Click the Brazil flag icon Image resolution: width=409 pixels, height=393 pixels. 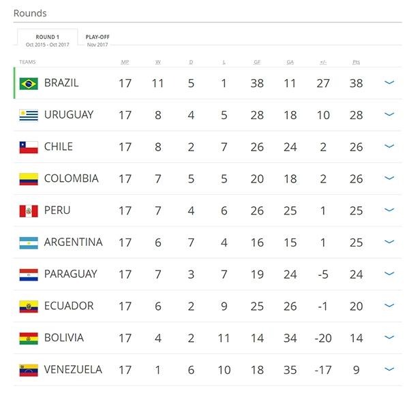[x=29, y=83]
